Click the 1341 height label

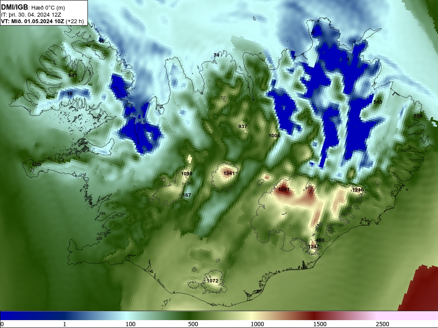click(x=229, y=174)
